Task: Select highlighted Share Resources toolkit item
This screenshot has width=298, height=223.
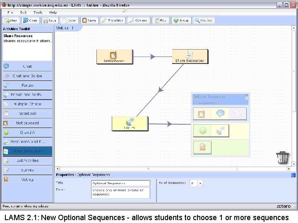Action: point(28,151)
